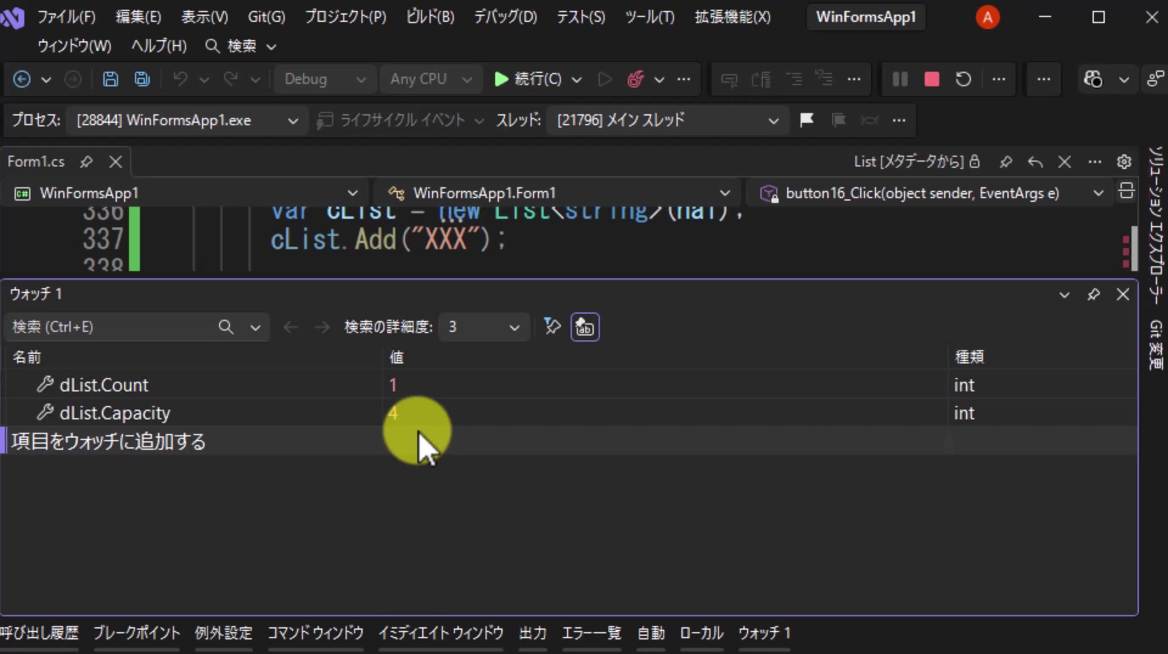
Task: Close the List metadata preview tab
Action: point(1065,162)
